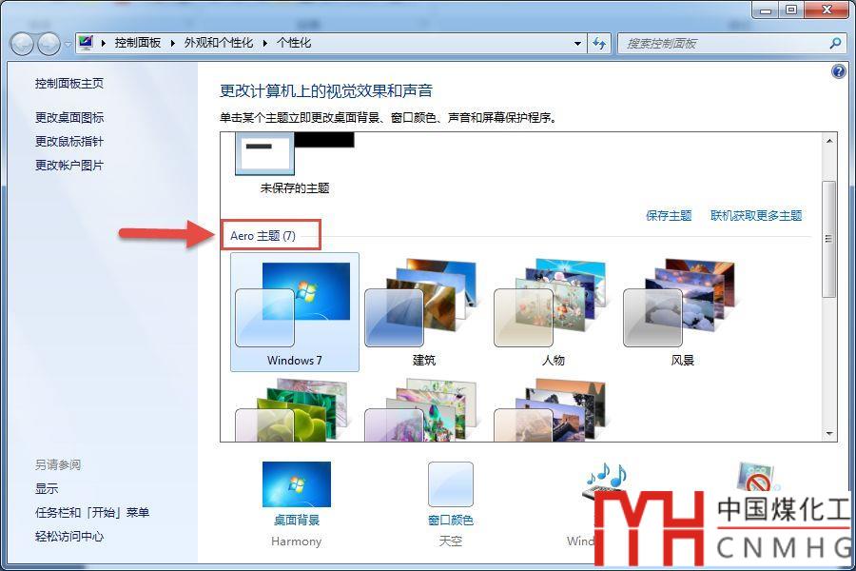This screenshot has height=571, width=856.
Task: Open the address bar history dropdown
Action: 577,43
